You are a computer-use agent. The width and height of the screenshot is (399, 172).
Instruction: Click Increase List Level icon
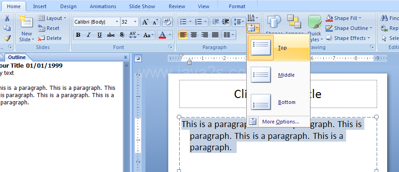point(225,22)
